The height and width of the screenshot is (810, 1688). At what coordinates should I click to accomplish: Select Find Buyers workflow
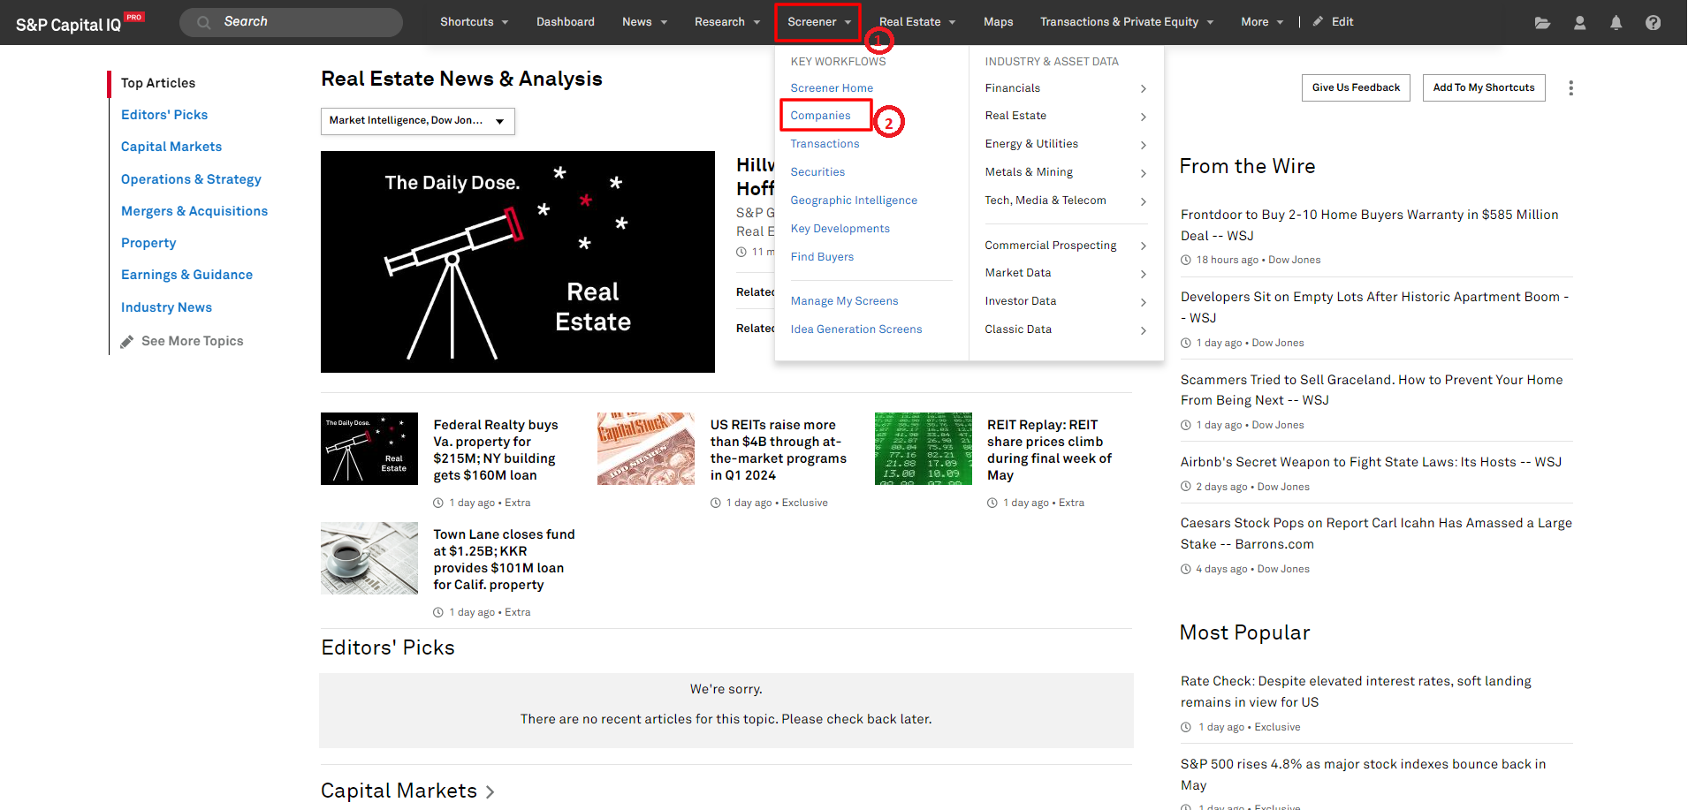coord(822,257)
